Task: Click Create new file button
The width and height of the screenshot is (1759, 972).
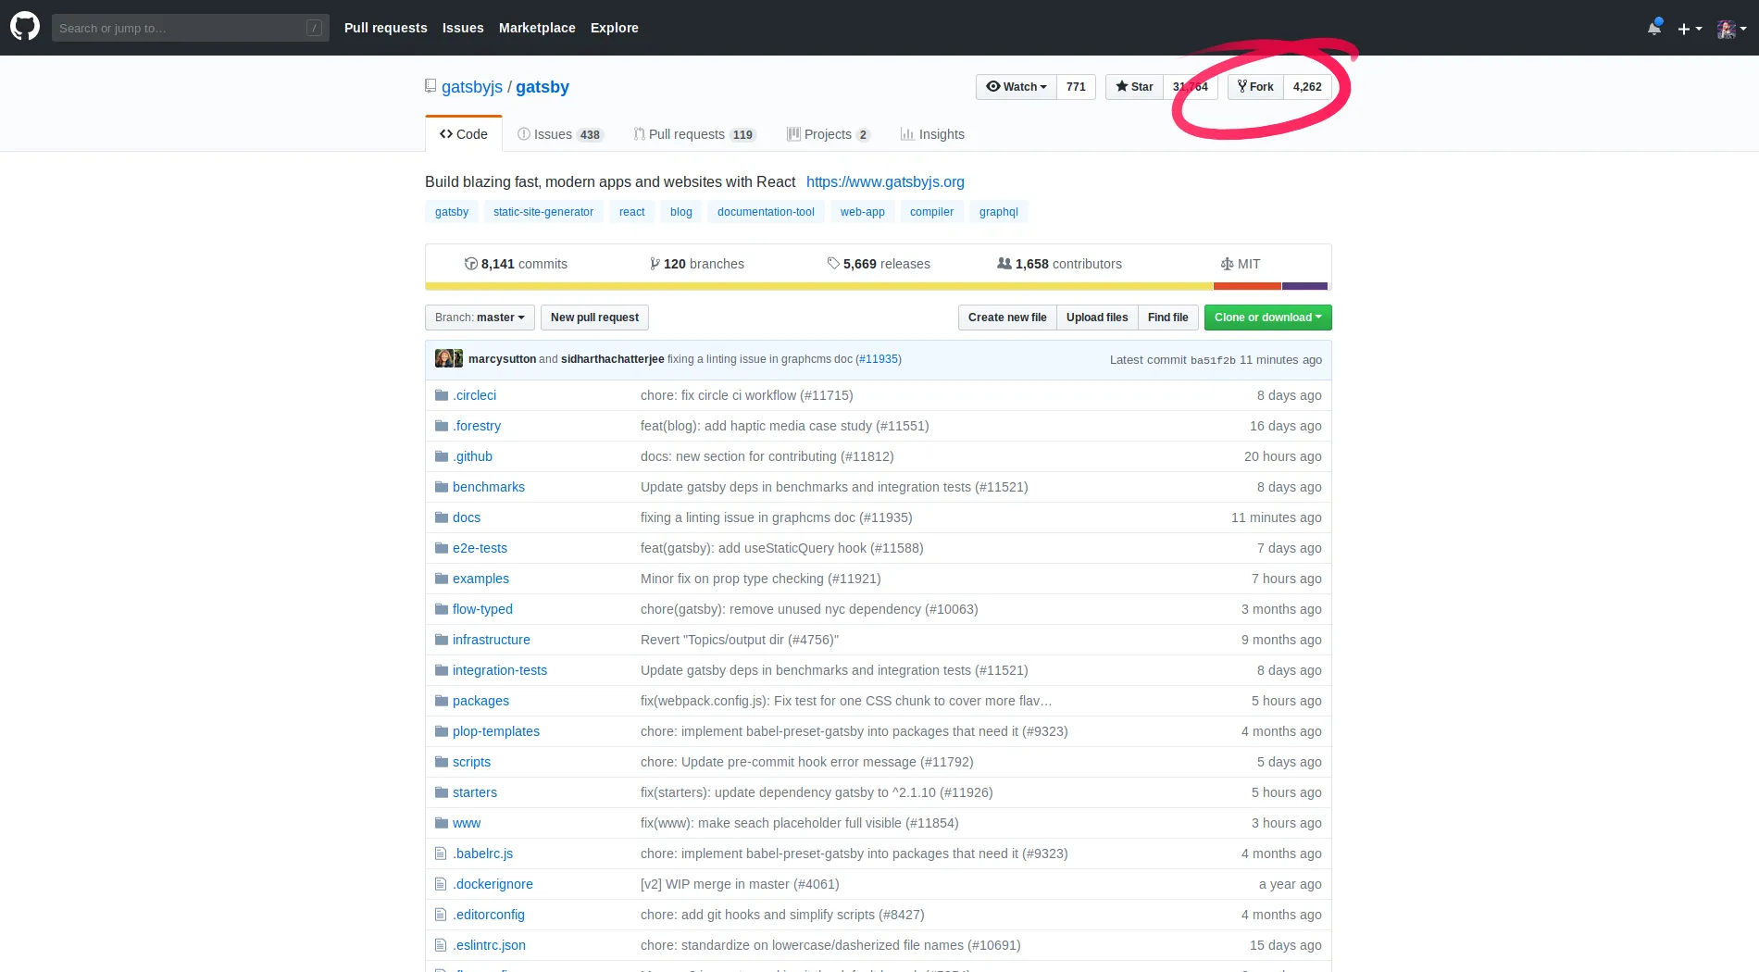Action: coord(1007,318)
